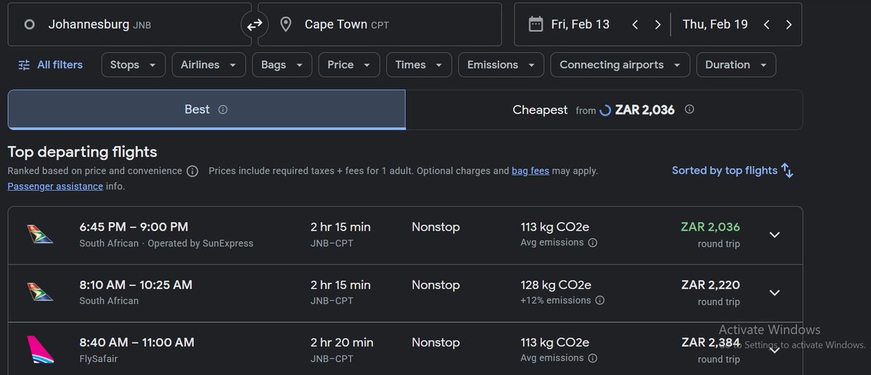
Task: Expand the 8:10 AM flight details
Action: click(774, 293)
